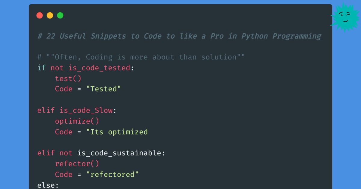The width and height of the screenshot is (361, 189).
Task: Click the else: keyword at bottom
Action: 48,185
